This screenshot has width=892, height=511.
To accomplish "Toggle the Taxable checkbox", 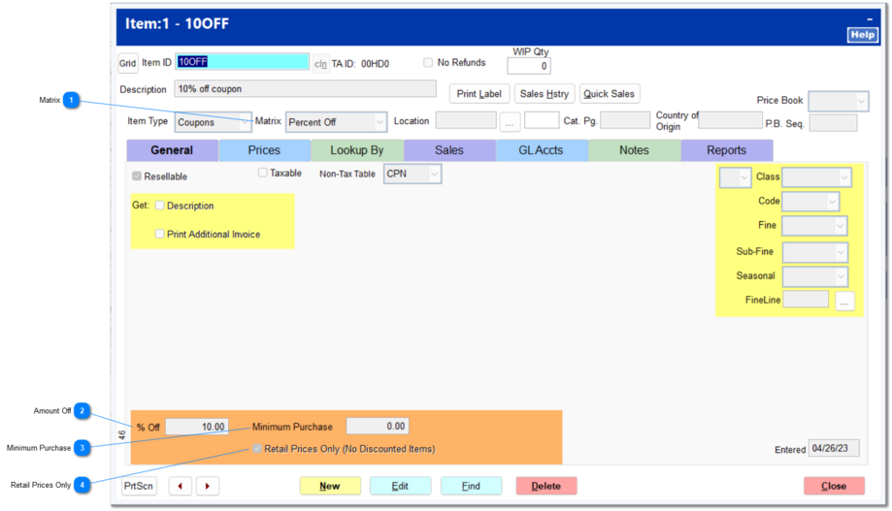I will tap(263, 174).
